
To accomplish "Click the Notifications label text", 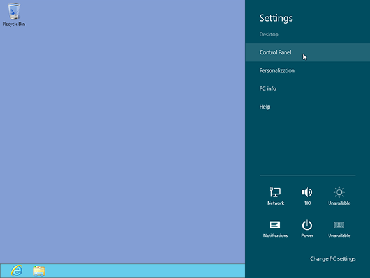I will [x=276, y=235].
